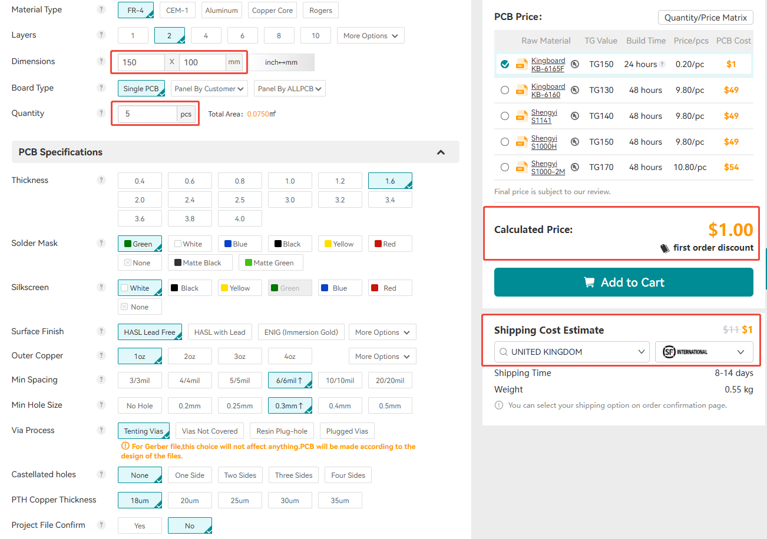Click UL certification icon for Shengyi S1141

[x=574, y=116]
